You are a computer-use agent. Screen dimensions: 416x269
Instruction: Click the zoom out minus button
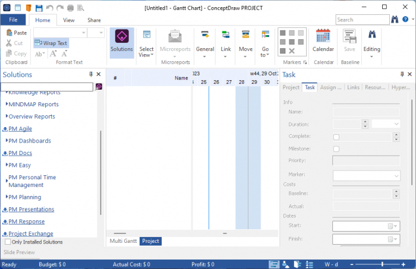coord(352,264)
